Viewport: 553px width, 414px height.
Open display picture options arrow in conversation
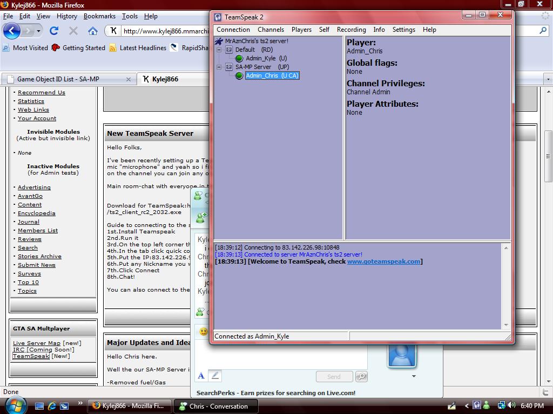pyautogui.click(x=414, y=376)
